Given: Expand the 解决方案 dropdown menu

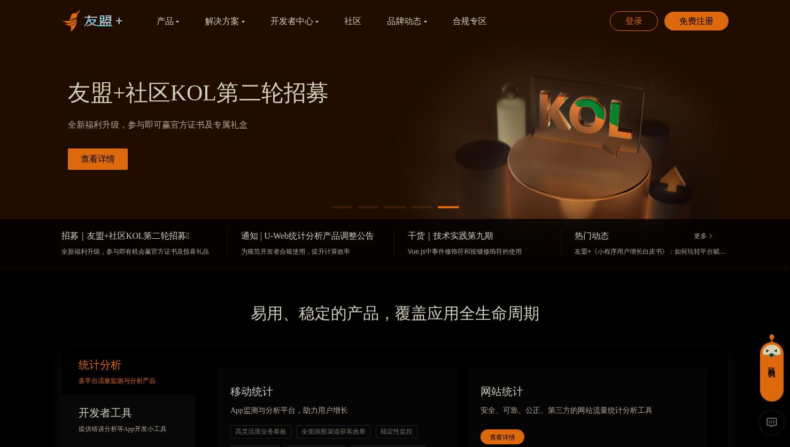Looking at the screenshot, I should [x=224, y=21].
